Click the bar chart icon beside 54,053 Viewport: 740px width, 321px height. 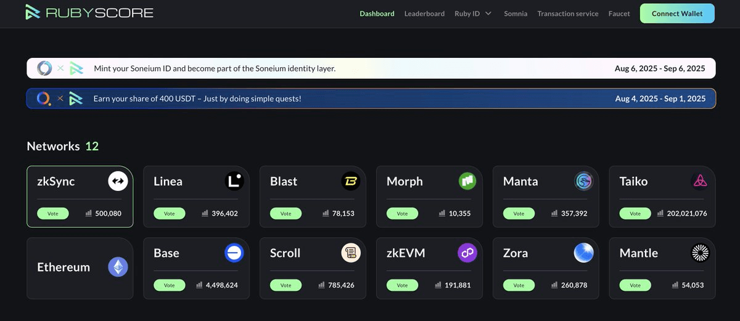tap(675, 285)
